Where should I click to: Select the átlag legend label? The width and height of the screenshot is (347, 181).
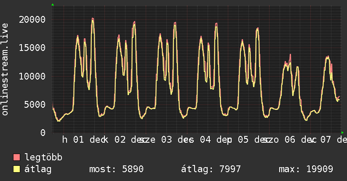click(x=38, y=169)
